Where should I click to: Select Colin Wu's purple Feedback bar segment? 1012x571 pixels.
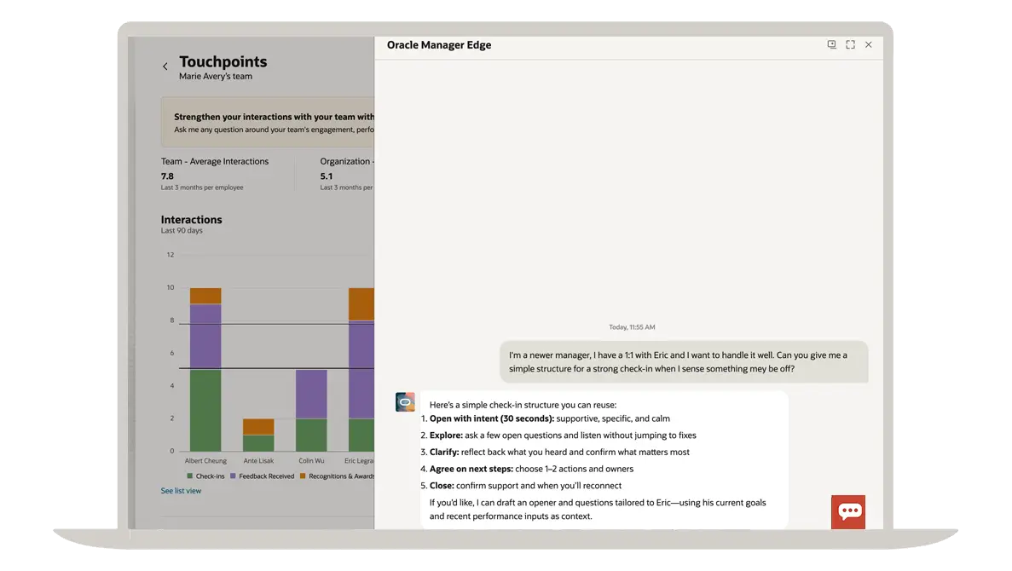[311, 394]
